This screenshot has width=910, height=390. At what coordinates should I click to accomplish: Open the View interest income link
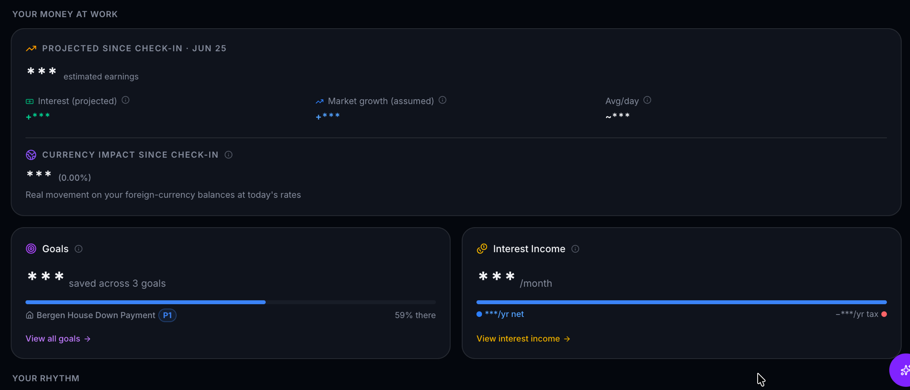coord(523,339)
